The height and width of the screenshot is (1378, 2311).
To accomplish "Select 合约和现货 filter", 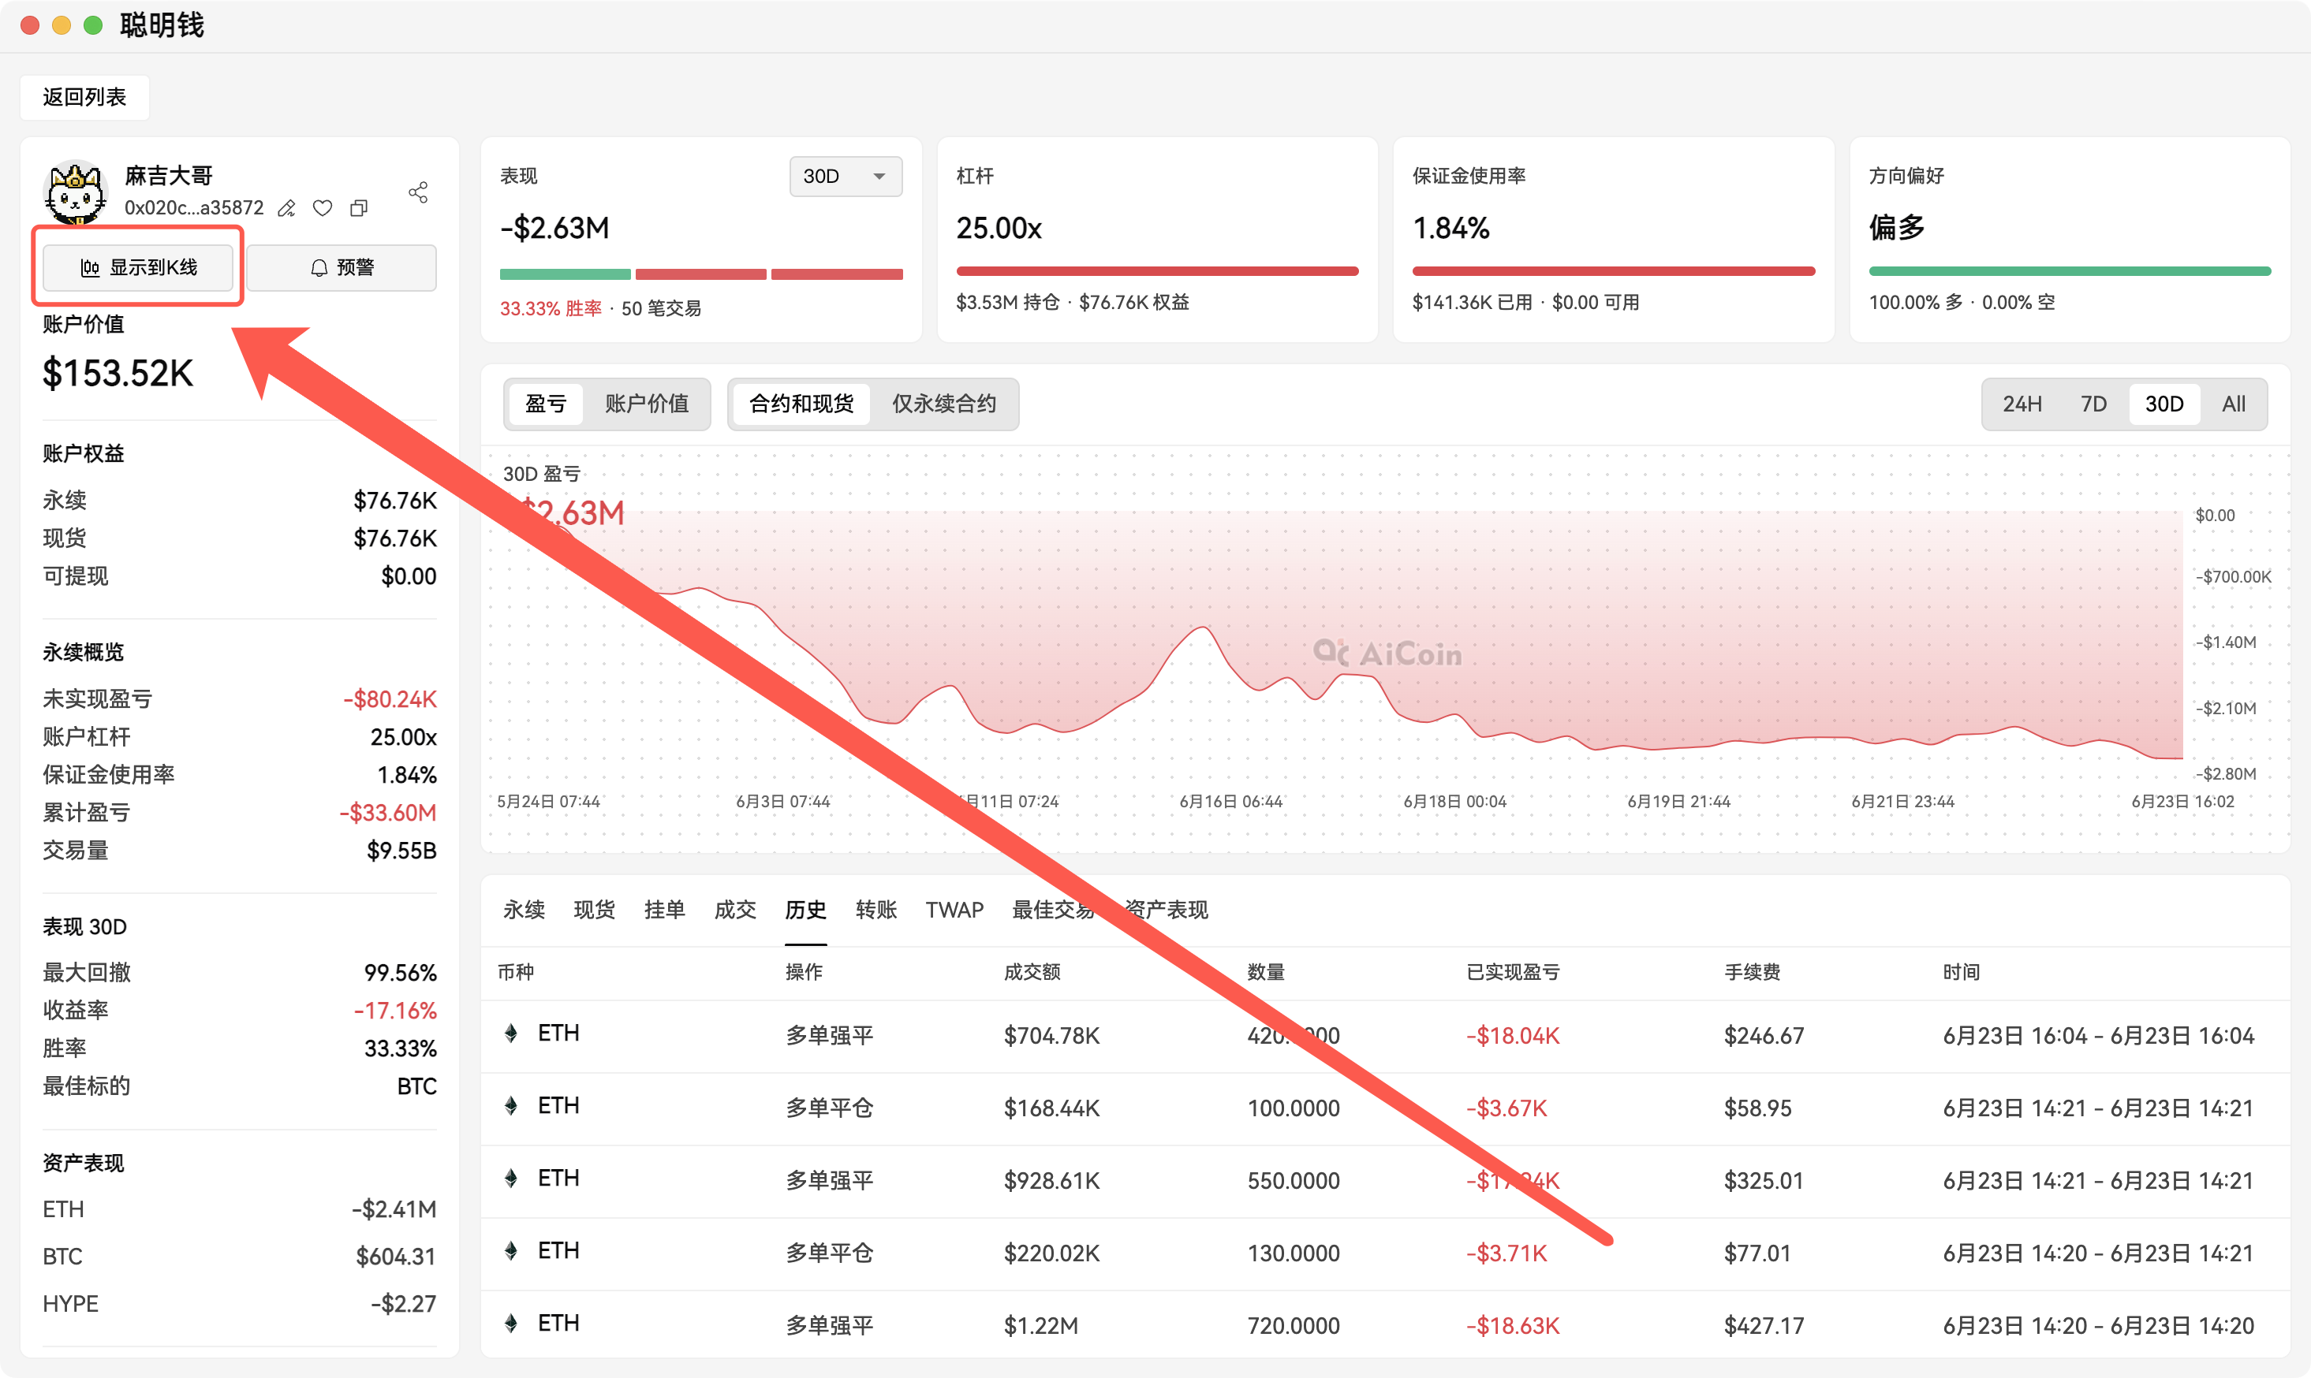I will click(x=801, y=404).
